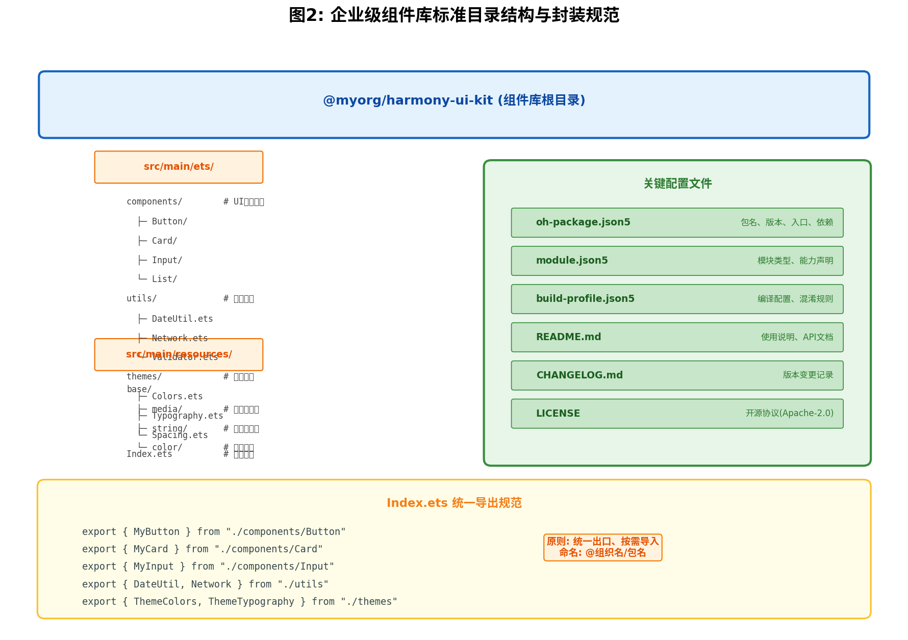Screen dimensions: 908x640
Task: Select the CHANGELOG.md config row
Action: click(x=677, y=375)
